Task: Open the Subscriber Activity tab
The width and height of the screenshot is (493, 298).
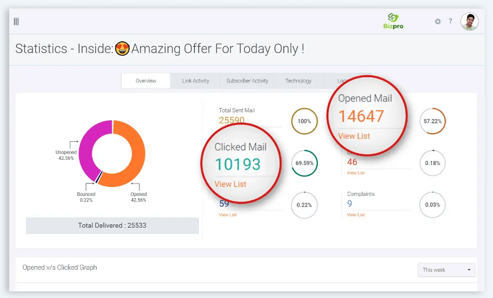Action: (247, 81)
